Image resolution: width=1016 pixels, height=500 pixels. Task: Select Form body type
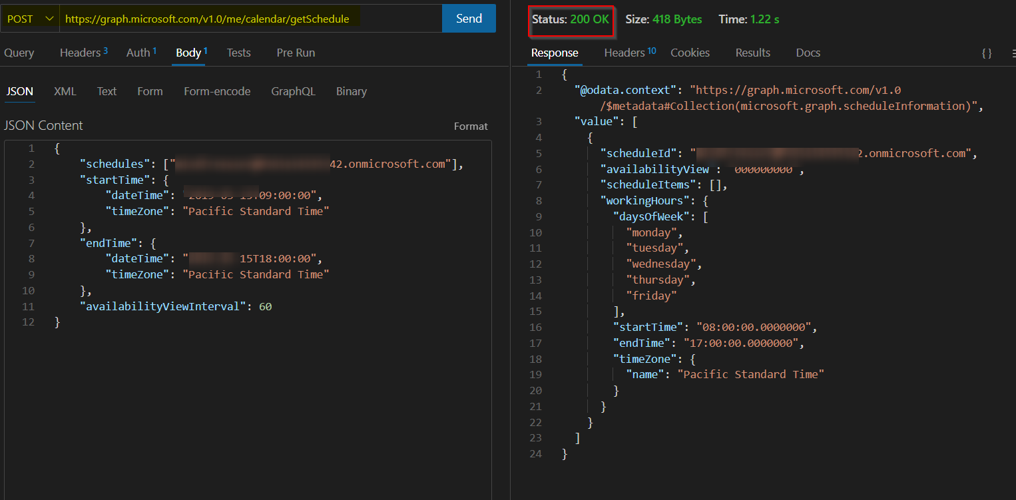click(150, 91)
